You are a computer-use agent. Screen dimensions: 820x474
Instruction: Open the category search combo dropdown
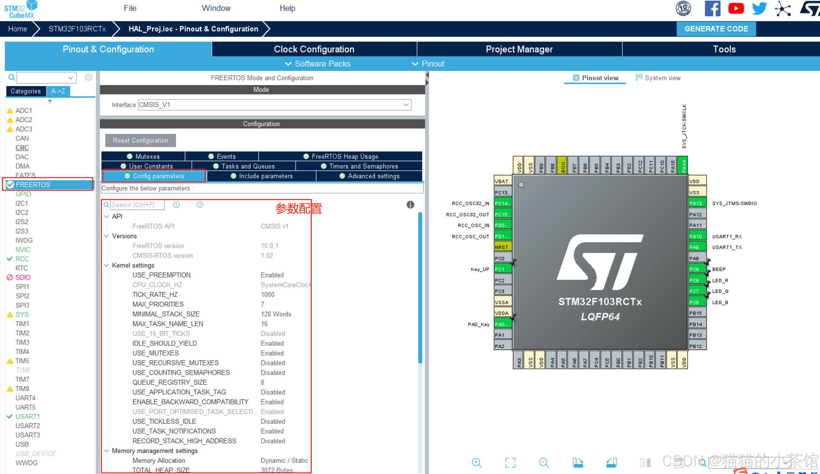point(70,77)
